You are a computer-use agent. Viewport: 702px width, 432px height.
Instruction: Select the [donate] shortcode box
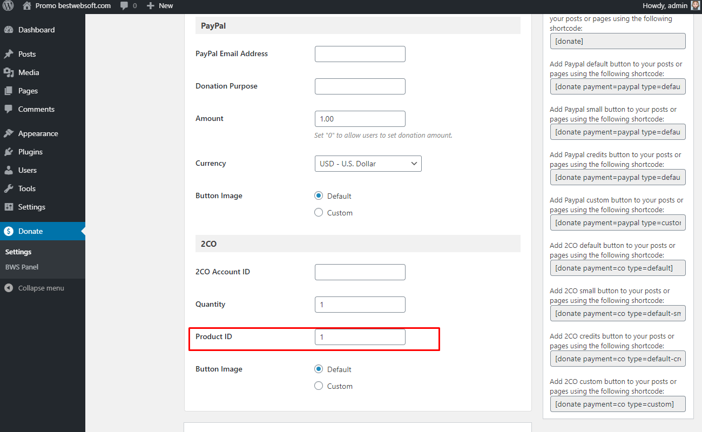pyautogui.click(x=618, y=41)
